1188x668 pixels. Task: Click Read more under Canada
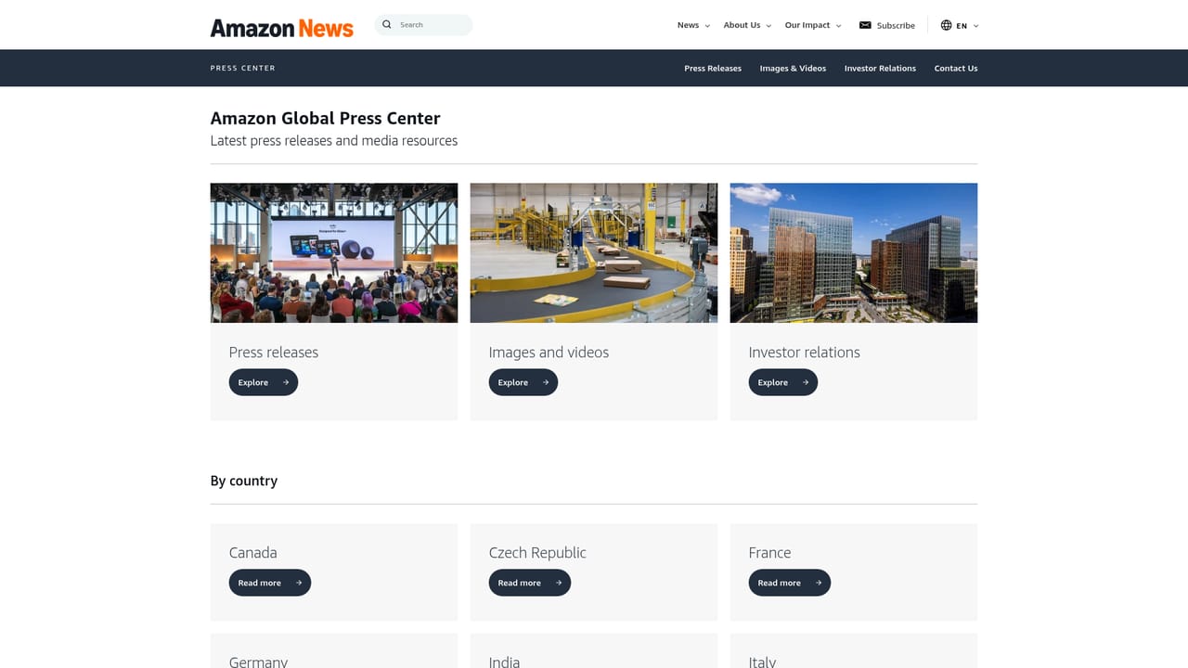270,583
